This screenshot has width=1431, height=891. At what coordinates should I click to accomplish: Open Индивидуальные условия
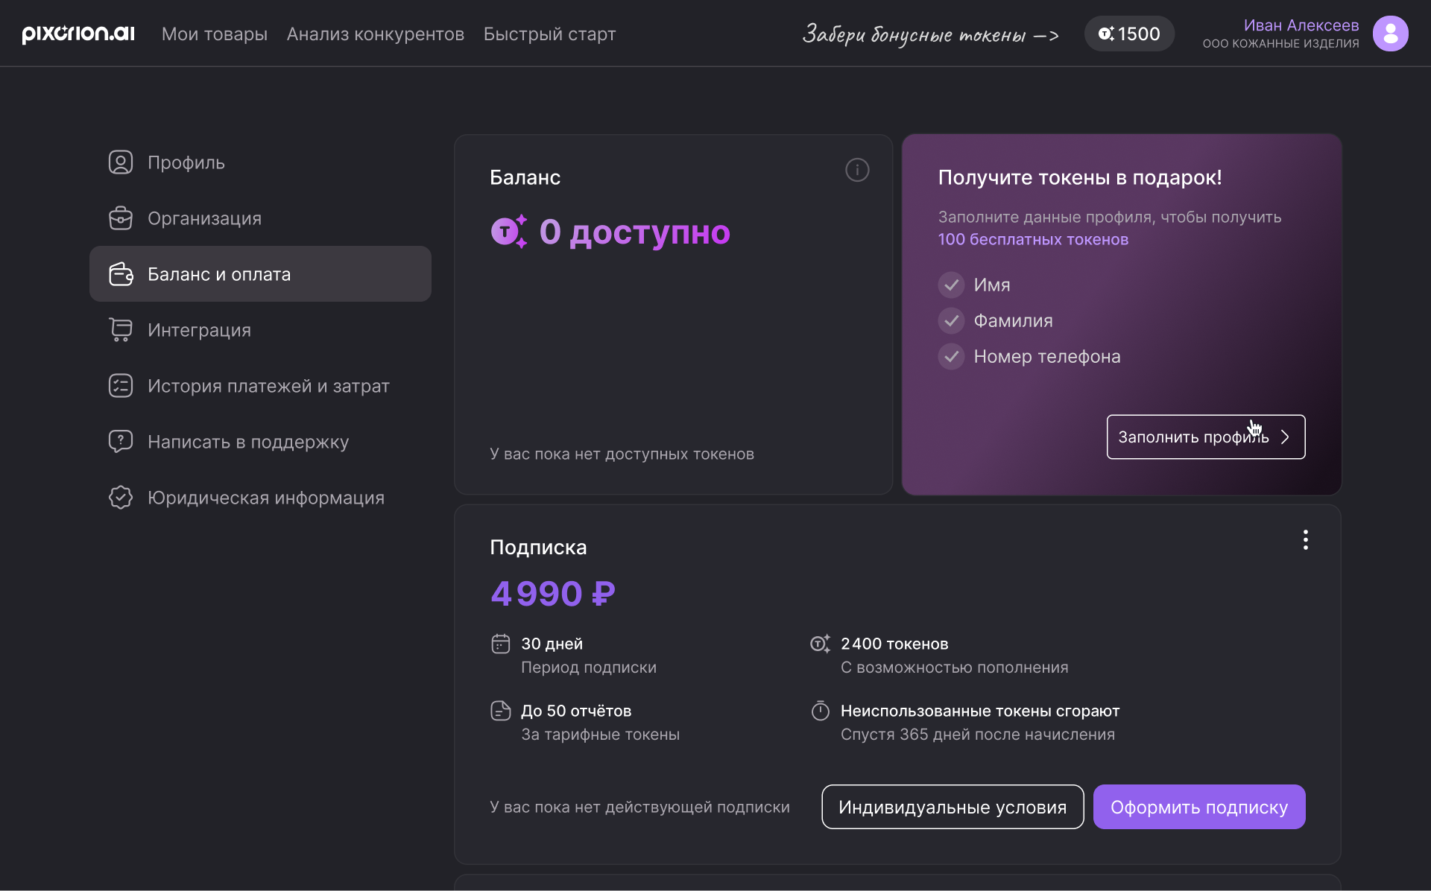pos(952,807)
